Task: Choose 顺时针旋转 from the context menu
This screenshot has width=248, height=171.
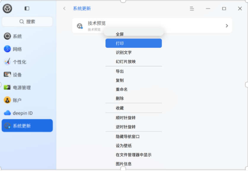Action: point(134,118)
